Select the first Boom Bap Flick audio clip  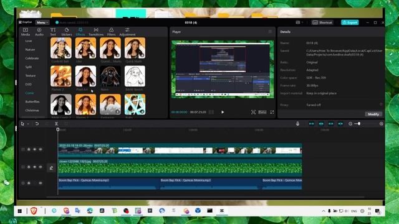pos(108,184)
